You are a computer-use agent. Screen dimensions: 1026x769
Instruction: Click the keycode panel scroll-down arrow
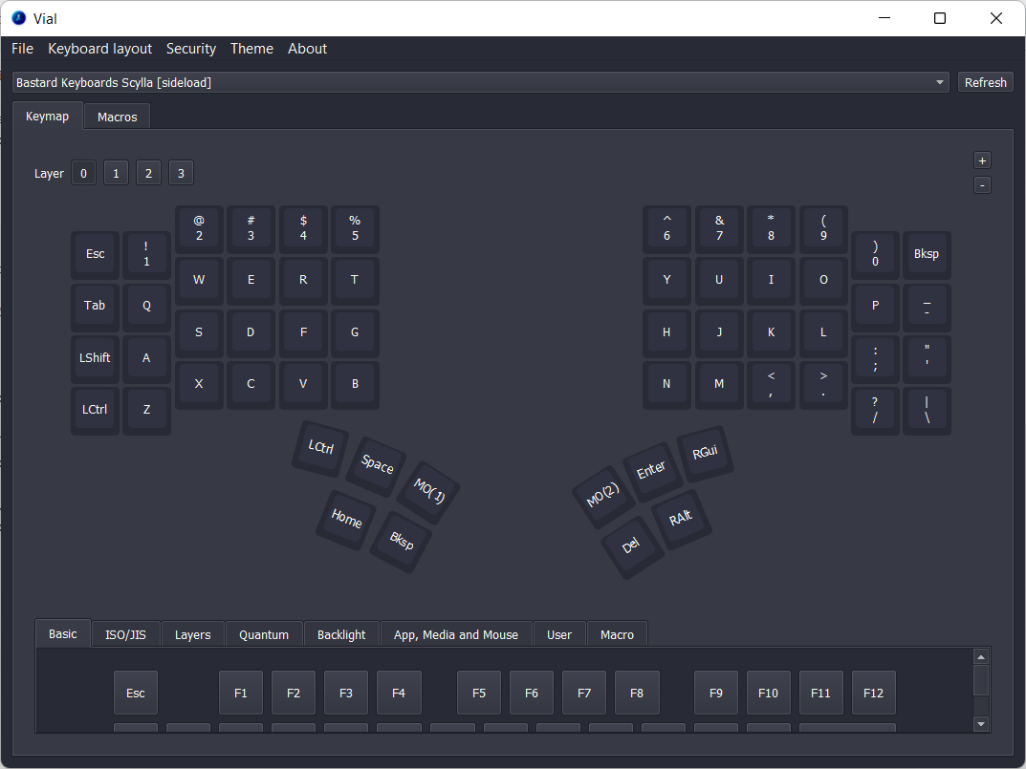click(980, 723)
